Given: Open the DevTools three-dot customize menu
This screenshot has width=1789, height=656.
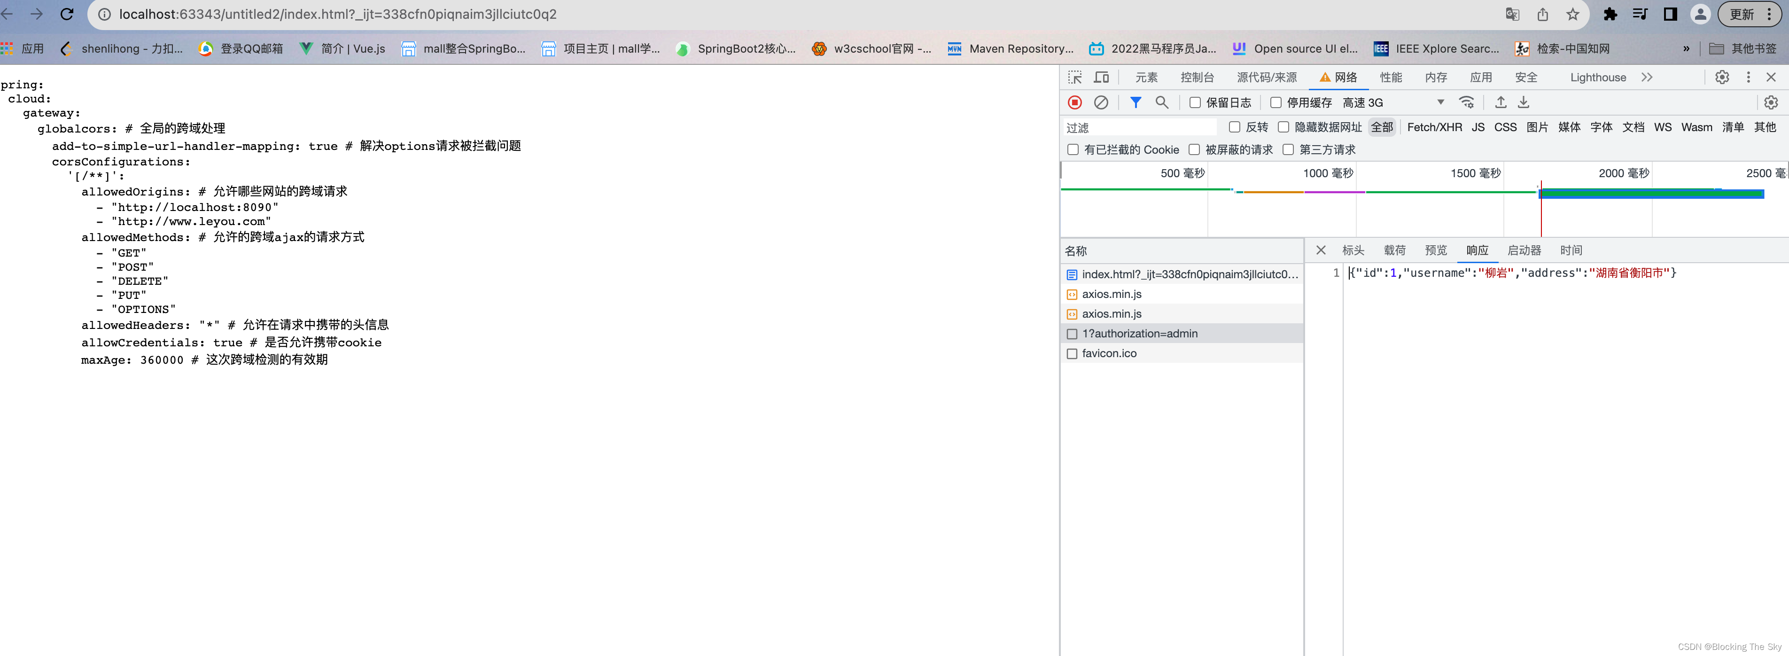Looking at the screenshot, I should [x=1749, y=77].
